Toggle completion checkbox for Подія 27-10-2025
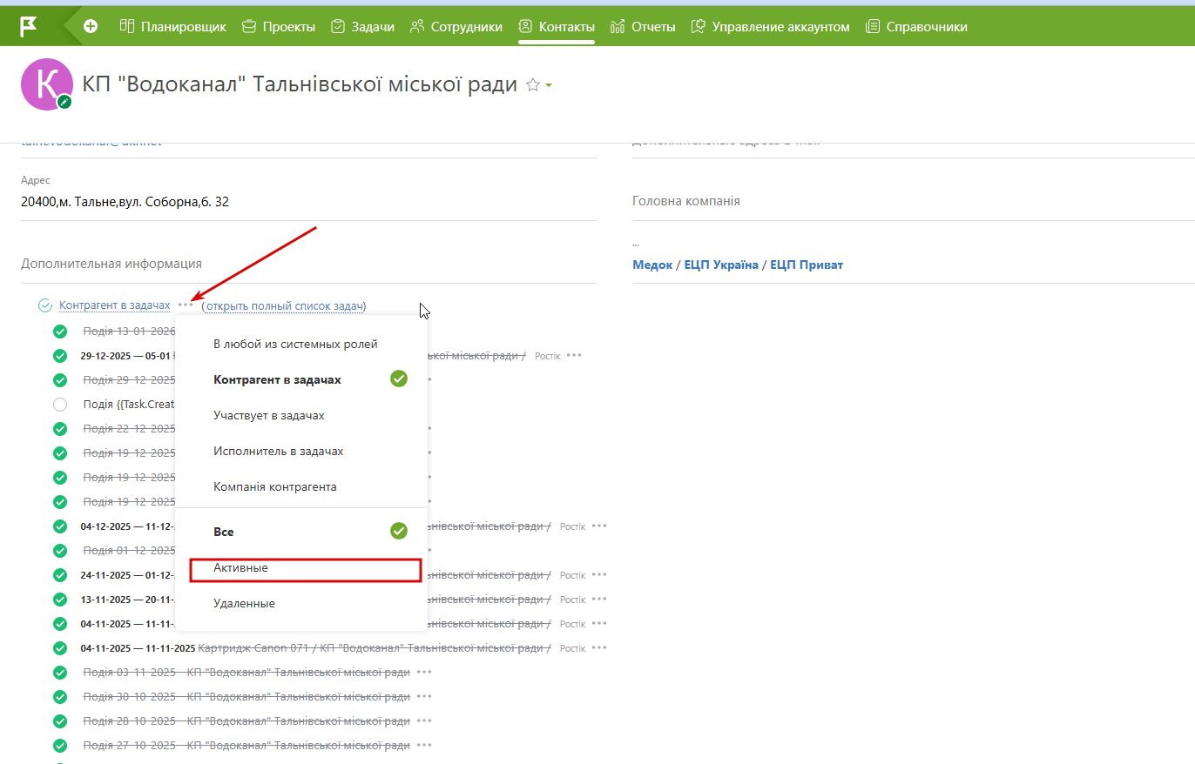Viewport: 1195px width, 764px height. (60, 746)
